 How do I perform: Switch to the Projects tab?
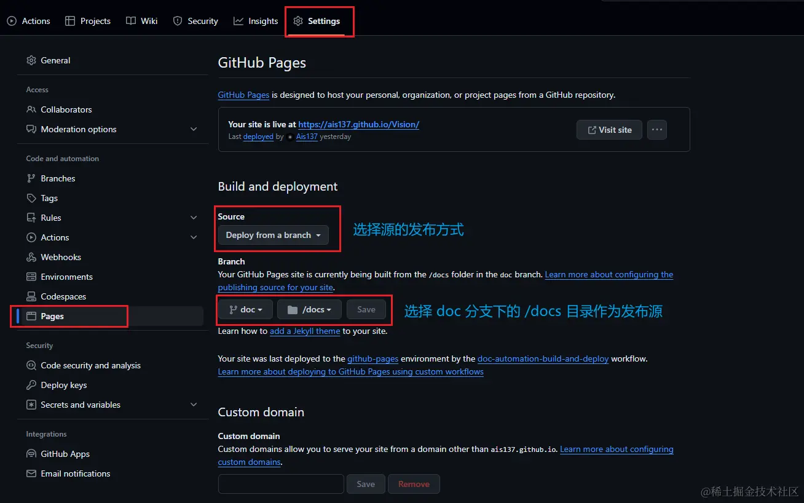pyautogui.click(x=88, y=21)
